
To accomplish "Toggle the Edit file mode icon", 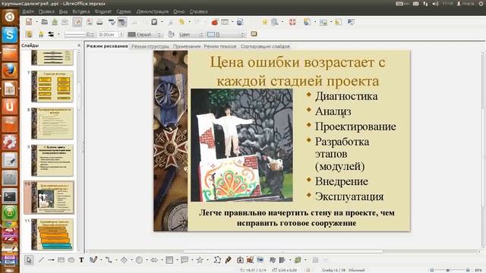I will [77, 22].
